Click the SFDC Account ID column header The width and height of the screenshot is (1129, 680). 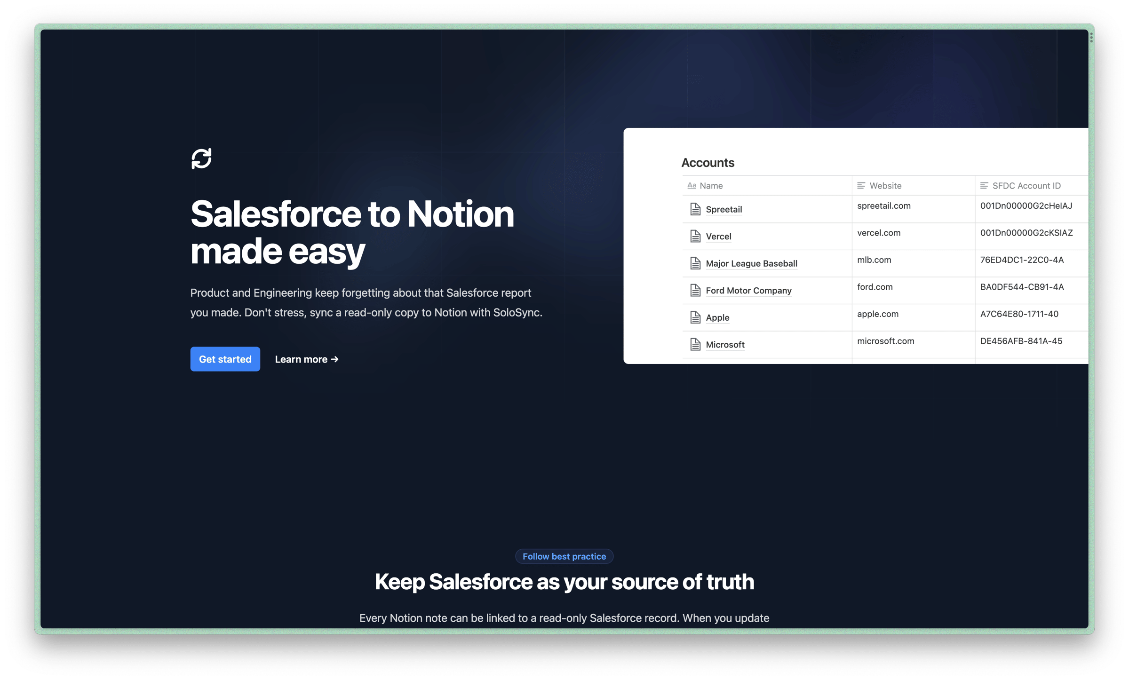point(1032,186)
